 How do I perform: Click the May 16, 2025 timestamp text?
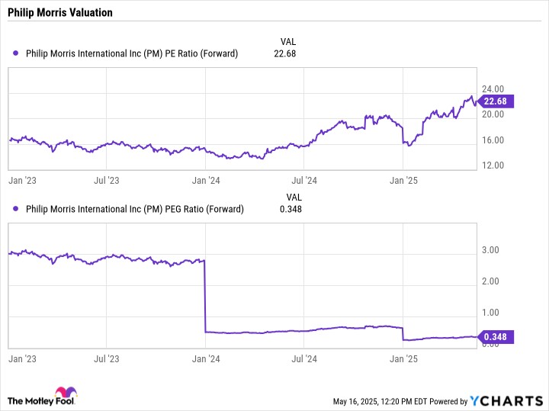(379, 402)
